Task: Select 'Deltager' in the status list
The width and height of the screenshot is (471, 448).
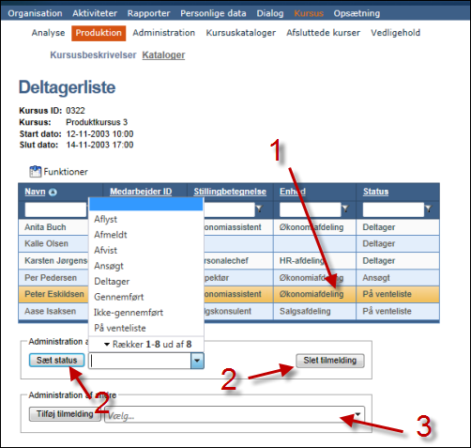Action: [112, 282]
